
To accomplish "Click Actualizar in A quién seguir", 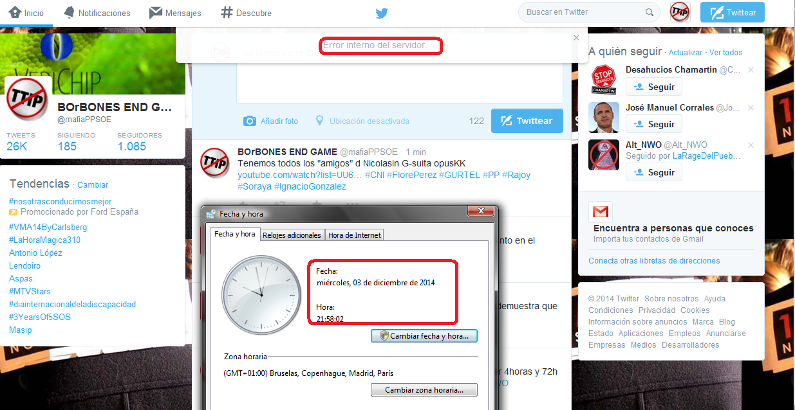I will coord(686,53).
